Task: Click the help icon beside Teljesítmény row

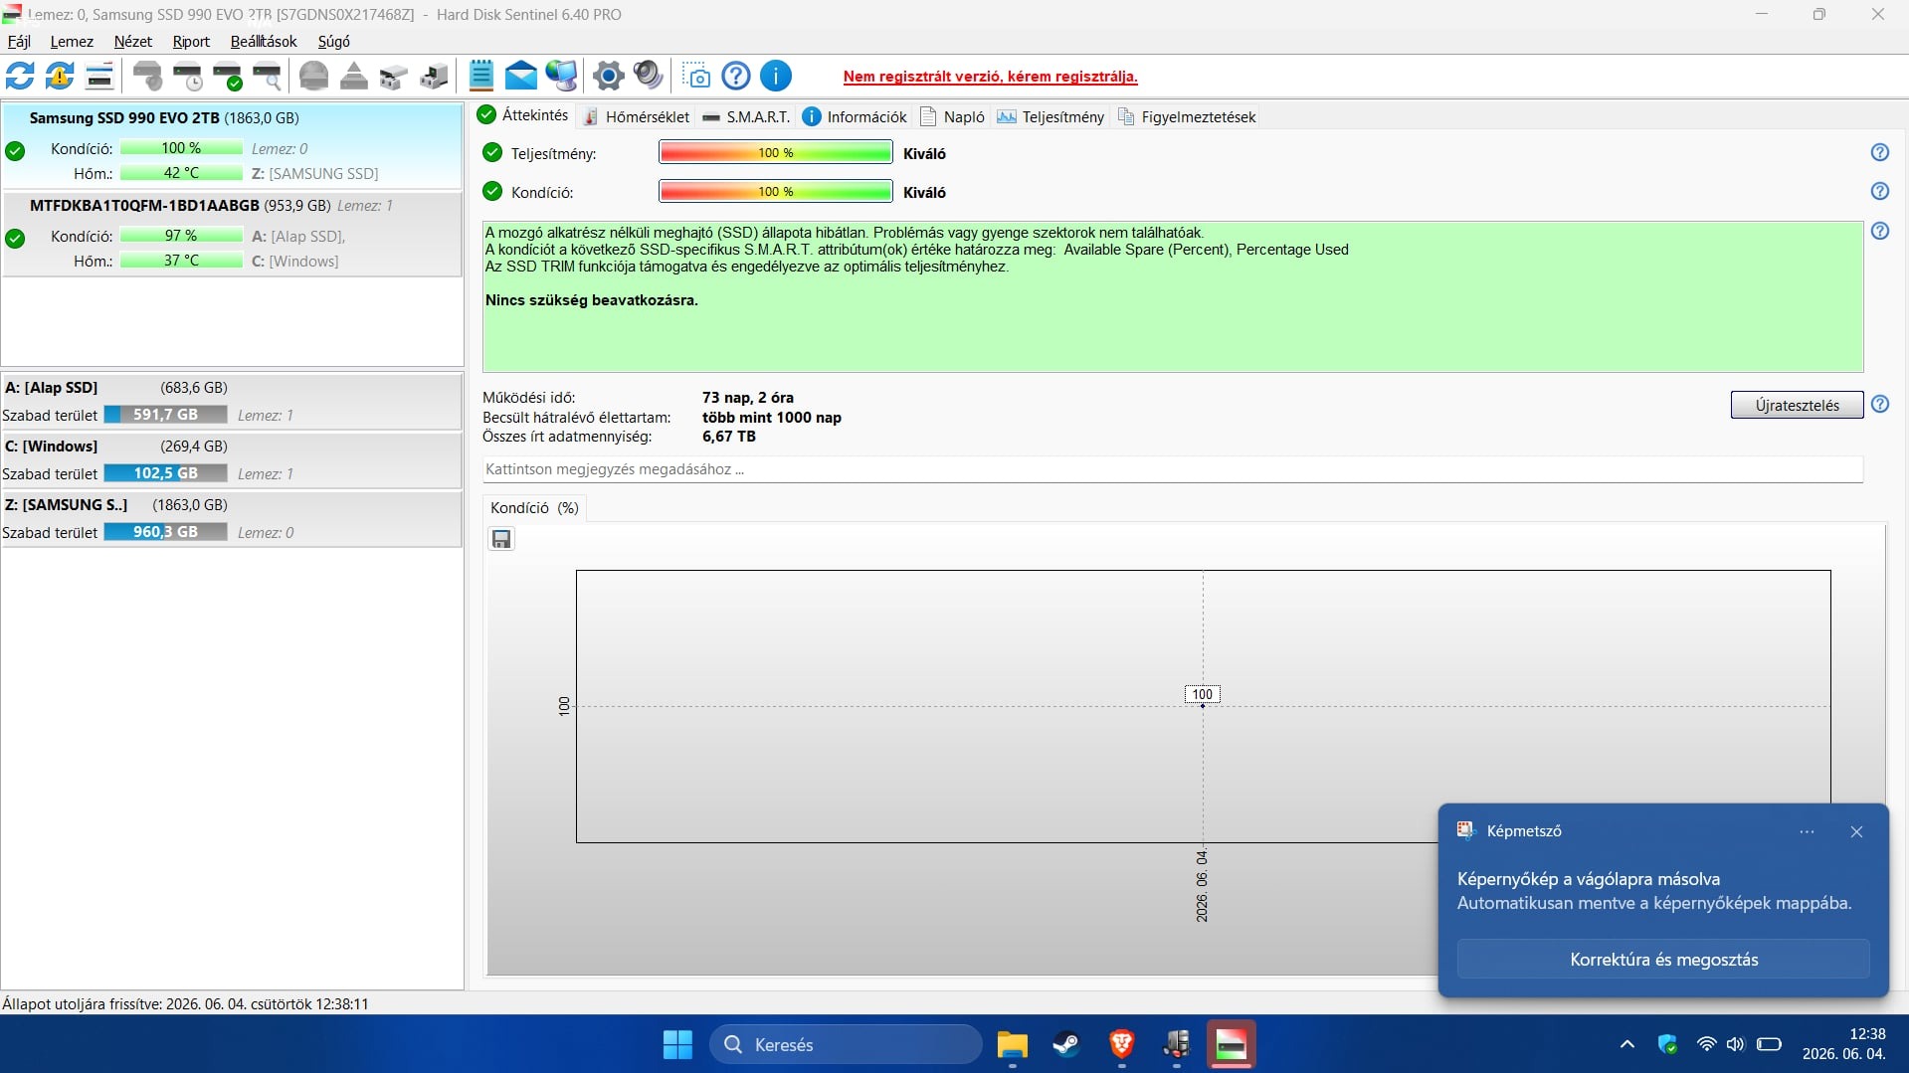Action: pos(1880,152)
